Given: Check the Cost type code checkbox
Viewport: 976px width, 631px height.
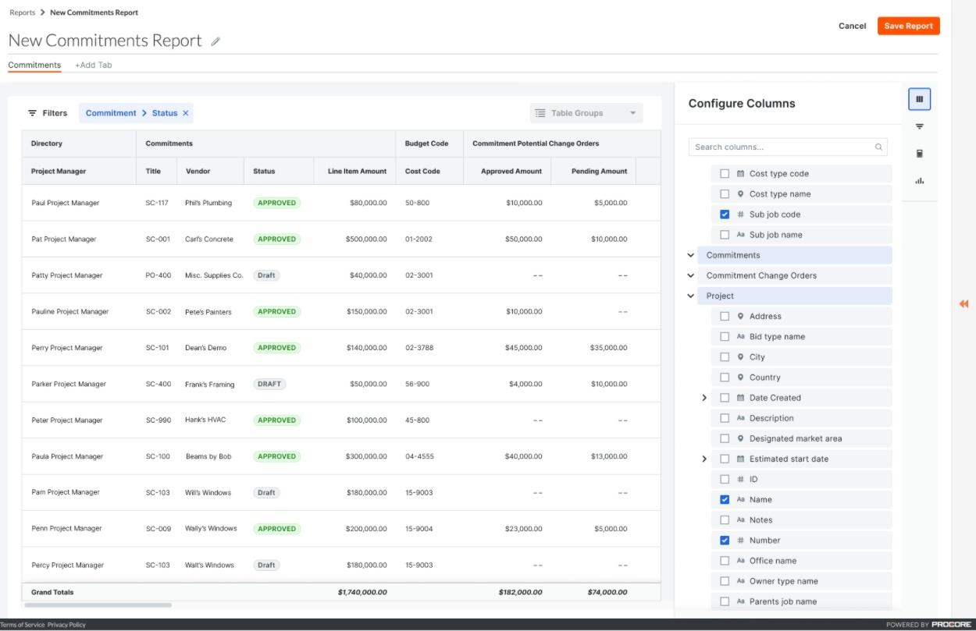Looking at the screenshot, I should coord(725,174).
